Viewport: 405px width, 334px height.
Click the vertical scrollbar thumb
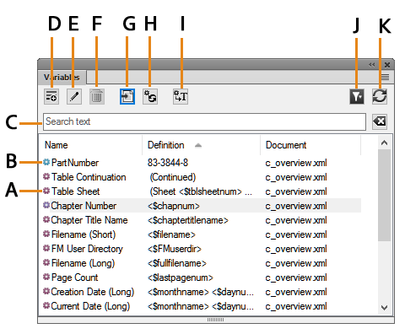tap(384, 195)
